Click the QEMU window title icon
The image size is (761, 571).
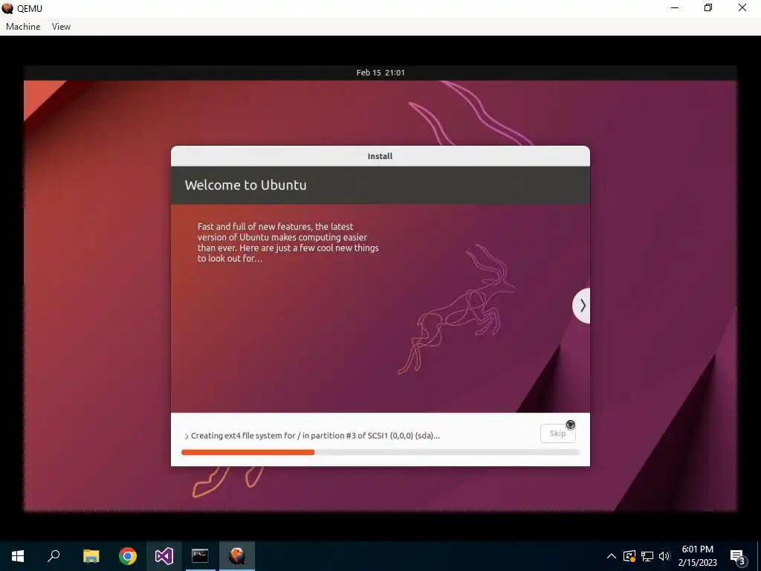point(7,8)
